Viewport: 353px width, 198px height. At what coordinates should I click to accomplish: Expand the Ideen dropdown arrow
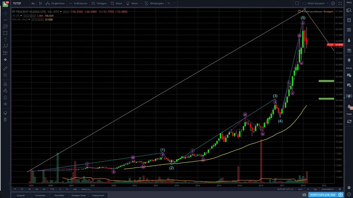[x=141, y=3]
